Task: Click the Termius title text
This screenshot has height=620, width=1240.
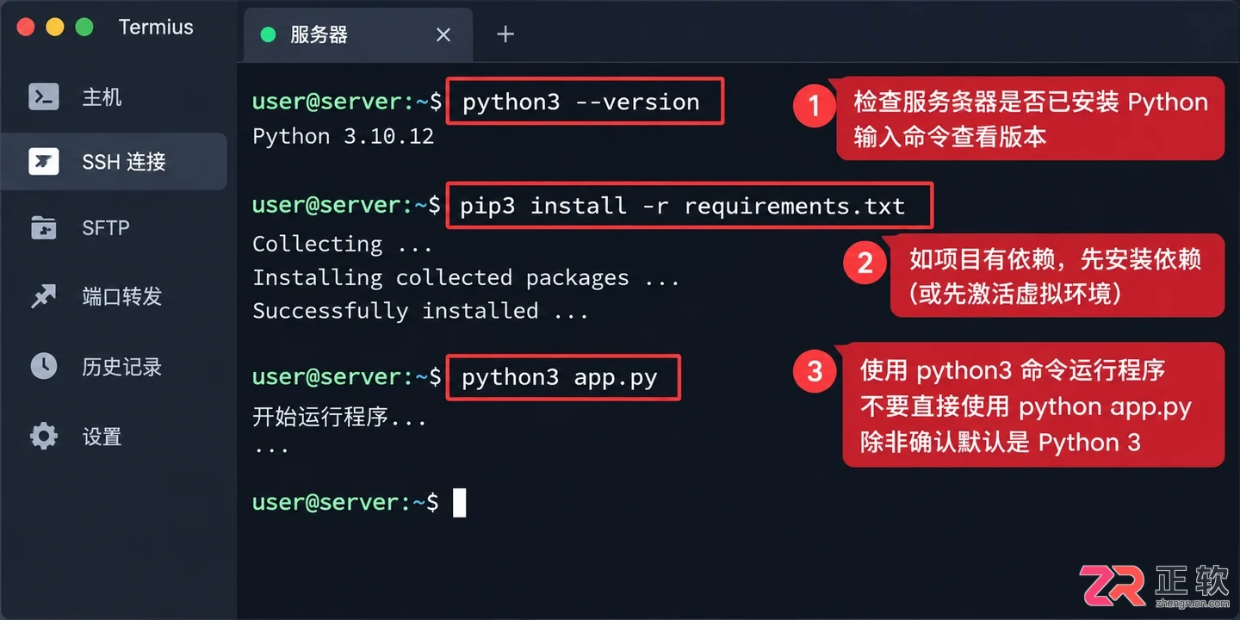Action: [x=156, y=27]
